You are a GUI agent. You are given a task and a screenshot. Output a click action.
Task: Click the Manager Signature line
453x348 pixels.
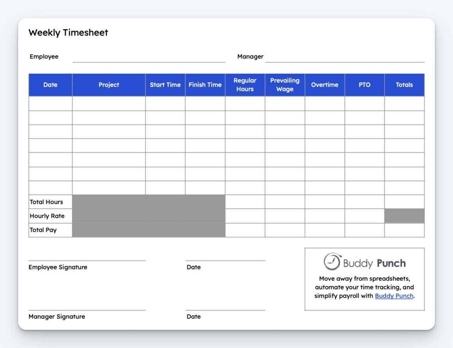pos(87,310)
